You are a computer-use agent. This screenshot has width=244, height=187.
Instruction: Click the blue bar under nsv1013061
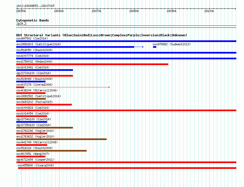click(45, 70)
